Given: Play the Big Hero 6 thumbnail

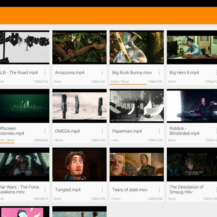Looking at the screenshot, I should click(192, 47).
